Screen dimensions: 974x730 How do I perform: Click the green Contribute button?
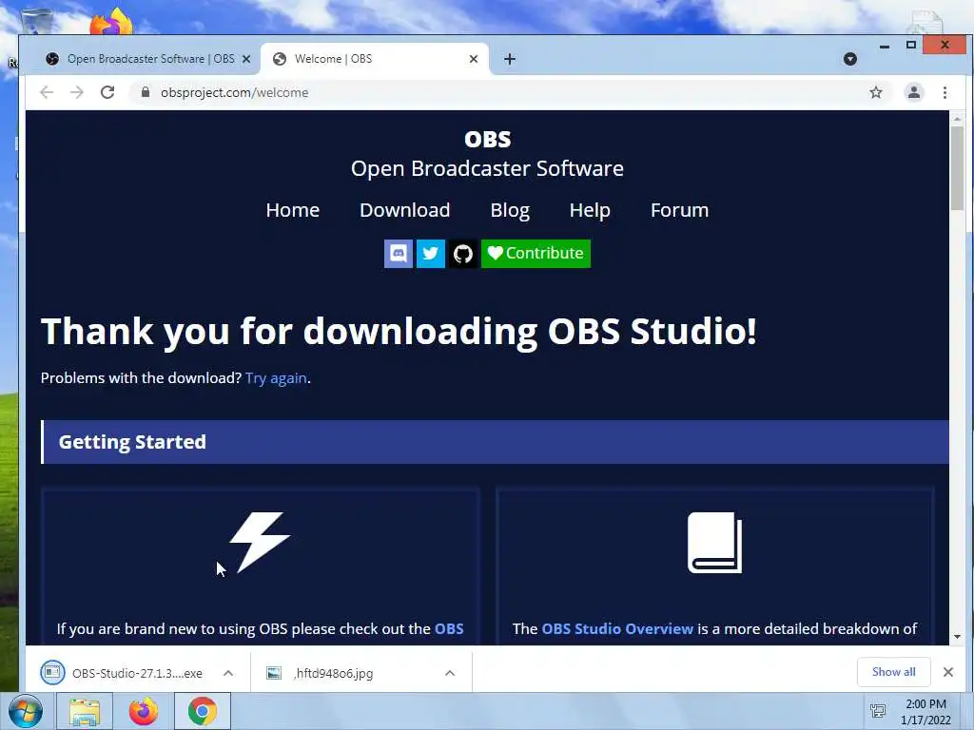click(536, 253)
